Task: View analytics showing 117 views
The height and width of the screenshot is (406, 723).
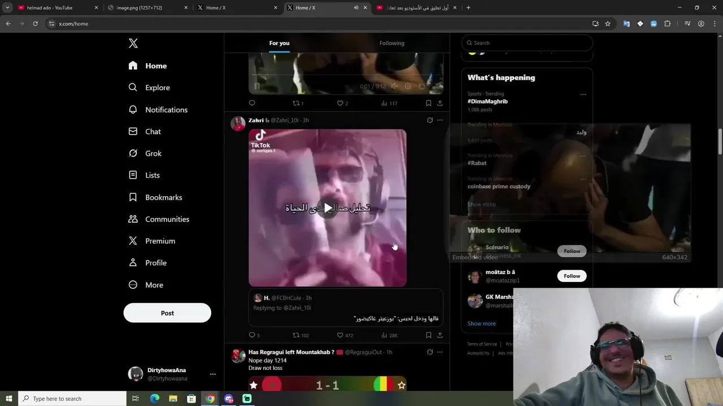Action: point(389,103)
